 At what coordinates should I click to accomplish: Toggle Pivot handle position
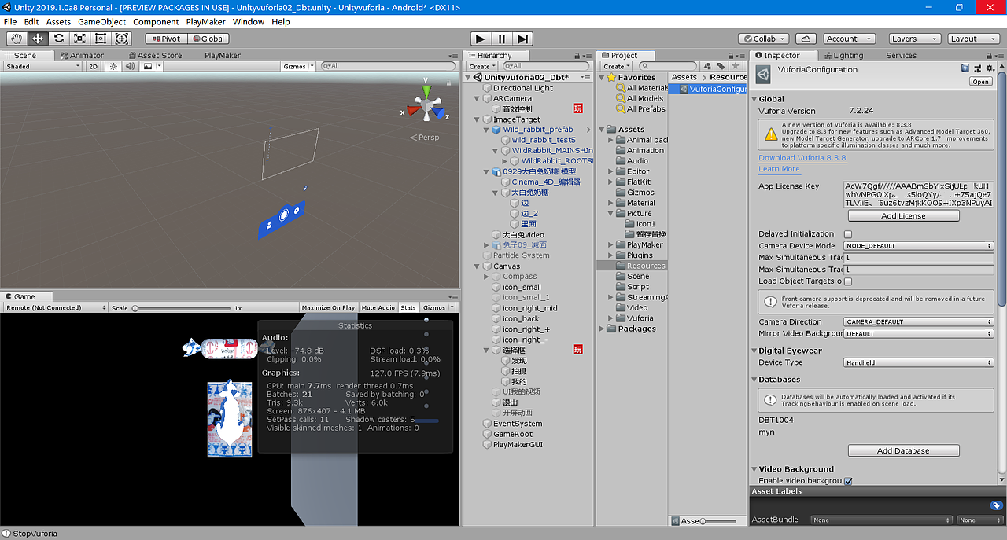(166, 39)
